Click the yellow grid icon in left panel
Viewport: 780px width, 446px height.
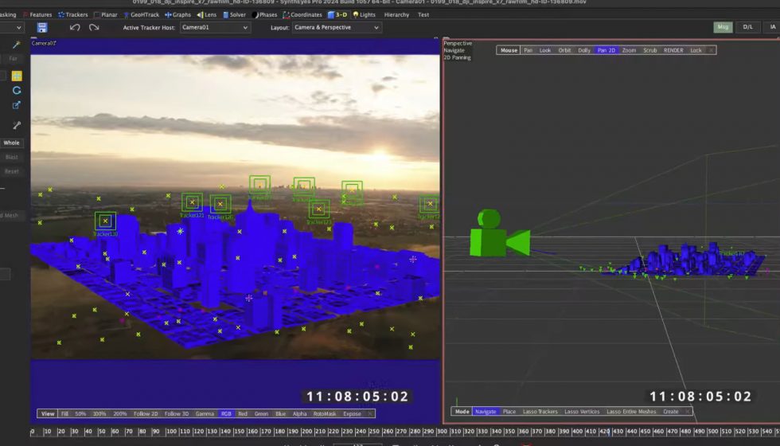(17, 76)
